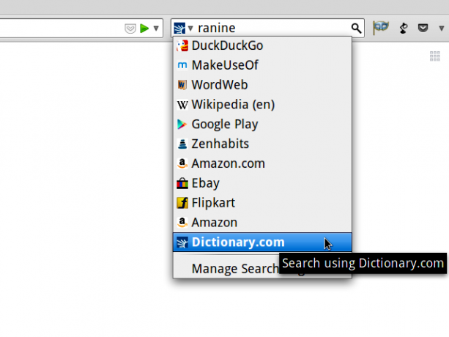Viewport: 449px width, 337px height.
Task: Click the Amazon.com 'a' icon
Action: click(182, 164)
